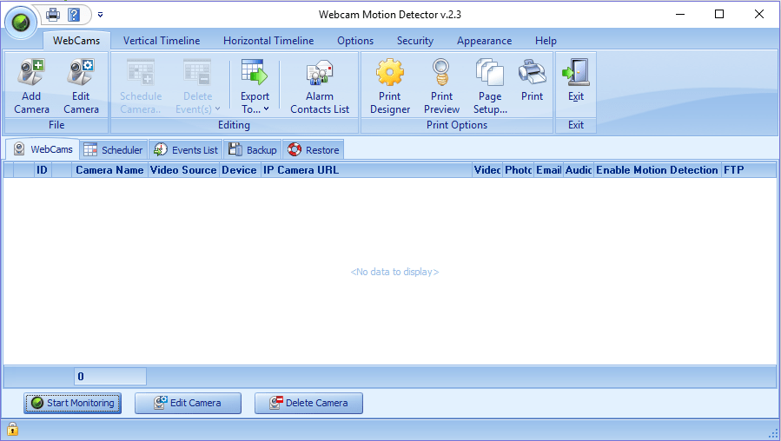Click Edit Camera in the ribbon File group
Image resolution: width=781 pixels, height=441 pixels.
click(x=81, y=87)
